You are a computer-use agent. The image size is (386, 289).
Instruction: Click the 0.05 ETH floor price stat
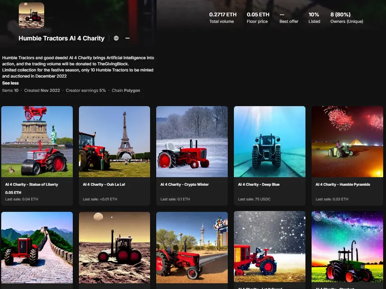click(x=258, y=18)
